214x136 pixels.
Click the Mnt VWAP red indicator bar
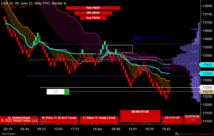pyautogui.click(x=93, y=8)
